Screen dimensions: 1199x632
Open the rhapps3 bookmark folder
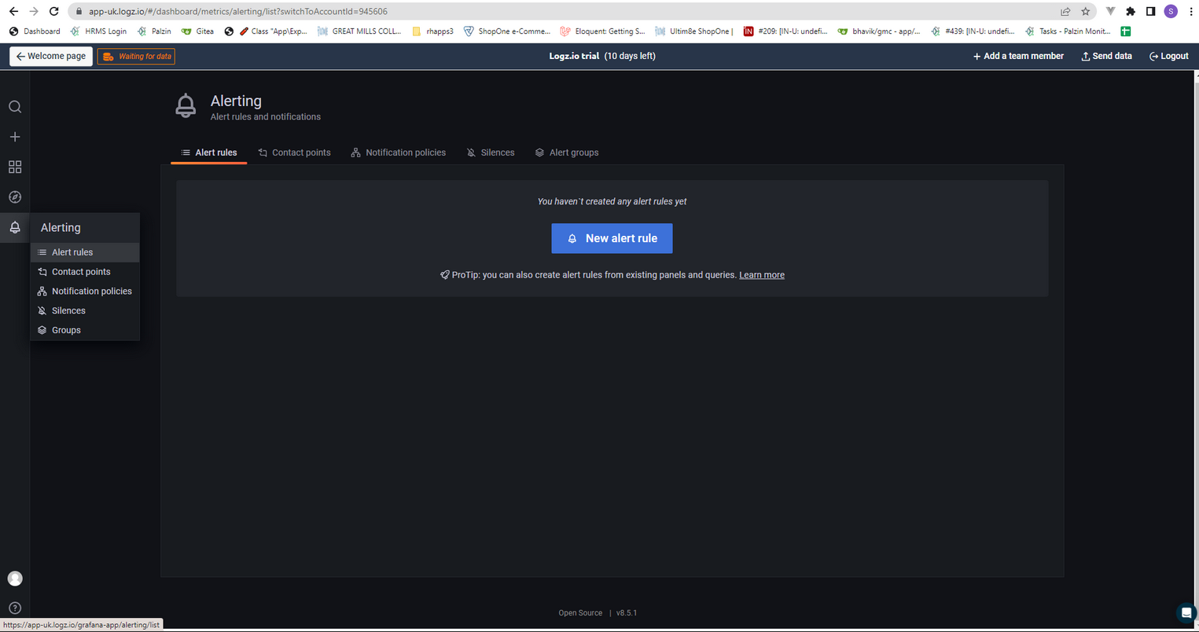pos(432,31)
